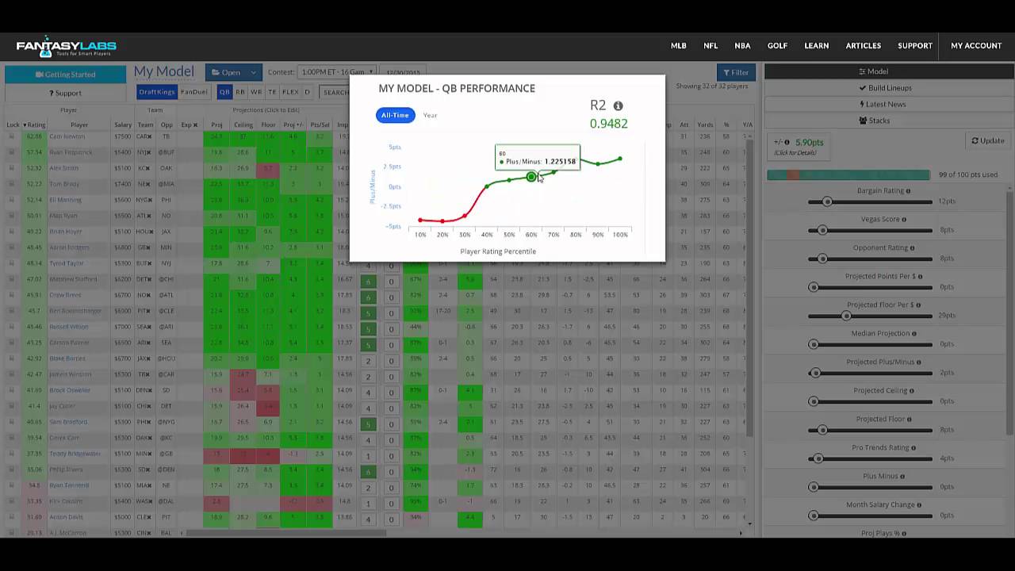
Task: Toggle lock checkbox for Eli Manning
Action: 11,200
